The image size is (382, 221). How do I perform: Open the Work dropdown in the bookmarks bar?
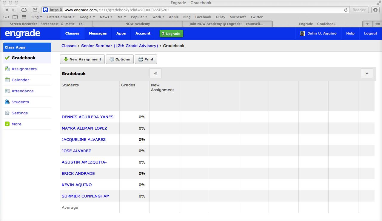coord(158,17)
